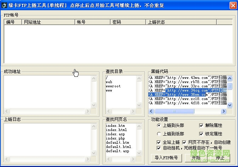238x167 pixels.
Task: Click right arrow of 黑链代码 horizontal scrollbar
Action: (223, 111)
